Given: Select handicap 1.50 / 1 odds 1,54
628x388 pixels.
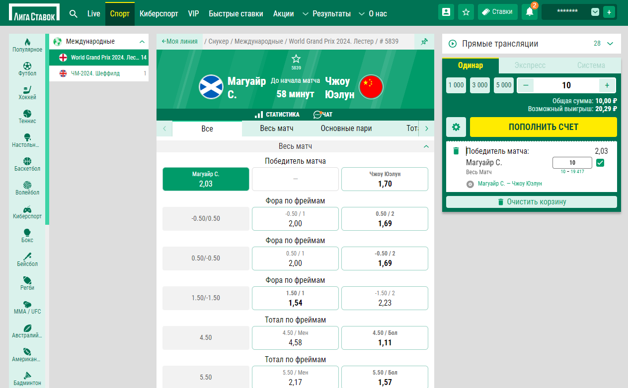Looking at the screenshot, I should click(x=295, y=298).
